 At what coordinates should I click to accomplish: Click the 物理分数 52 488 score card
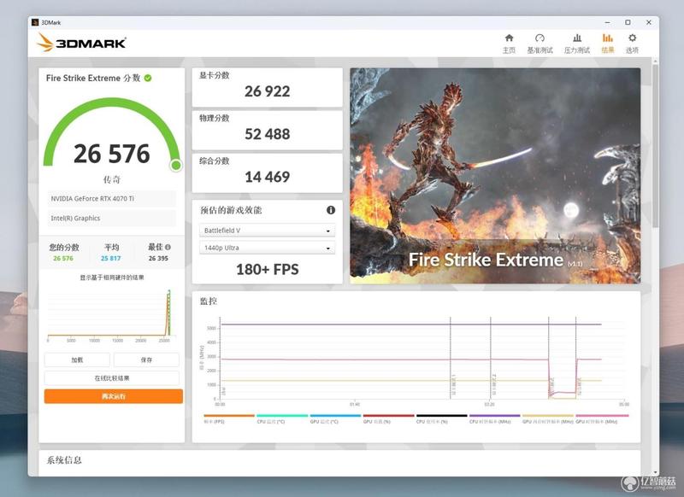point(267,130)
